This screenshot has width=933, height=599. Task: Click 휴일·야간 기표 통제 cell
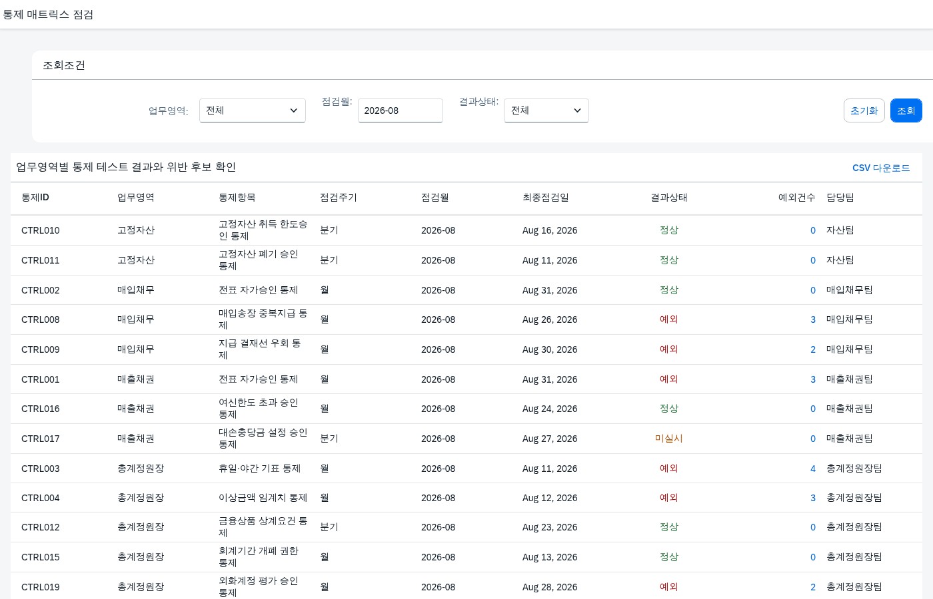pyautogui.click(x=260, y=469)
